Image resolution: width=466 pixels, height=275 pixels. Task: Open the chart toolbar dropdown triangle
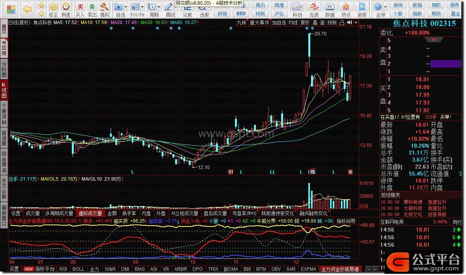(x=356, y=23)
